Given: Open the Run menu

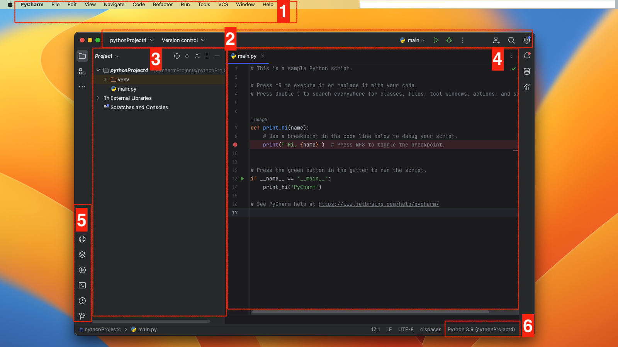Looking at the screenshot, I should (185, 5).
